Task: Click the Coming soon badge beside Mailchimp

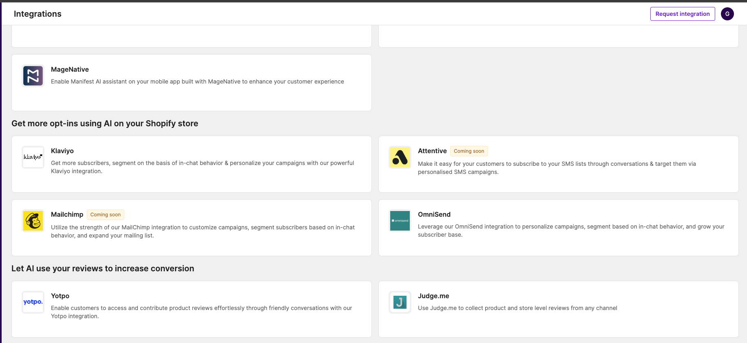Action: (106, 215)
